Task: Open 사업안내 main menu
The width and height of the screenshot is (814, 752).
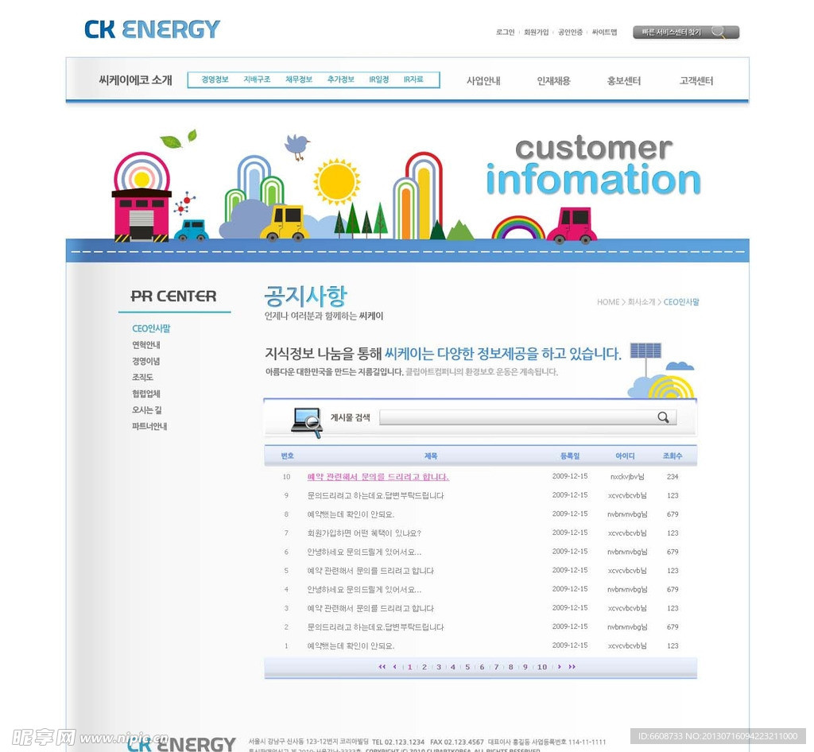Action: click(483, 81)
